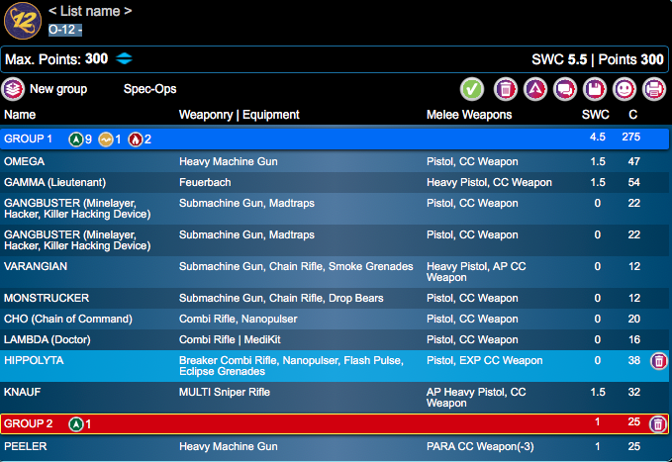Save the list with floppy disk icon

(x=595, y=89)
